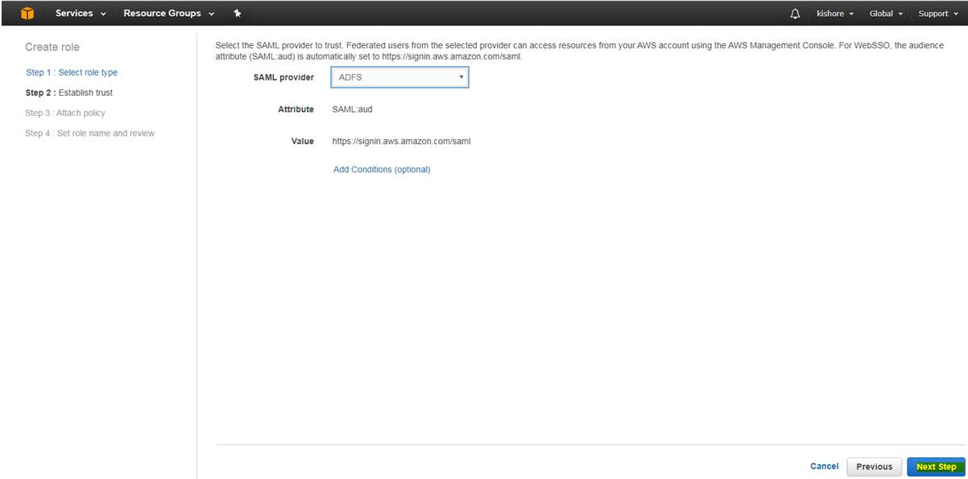The image size is (968, 479).
Task: Open the Support dropdown menu
Action: [x=937, y=14]
